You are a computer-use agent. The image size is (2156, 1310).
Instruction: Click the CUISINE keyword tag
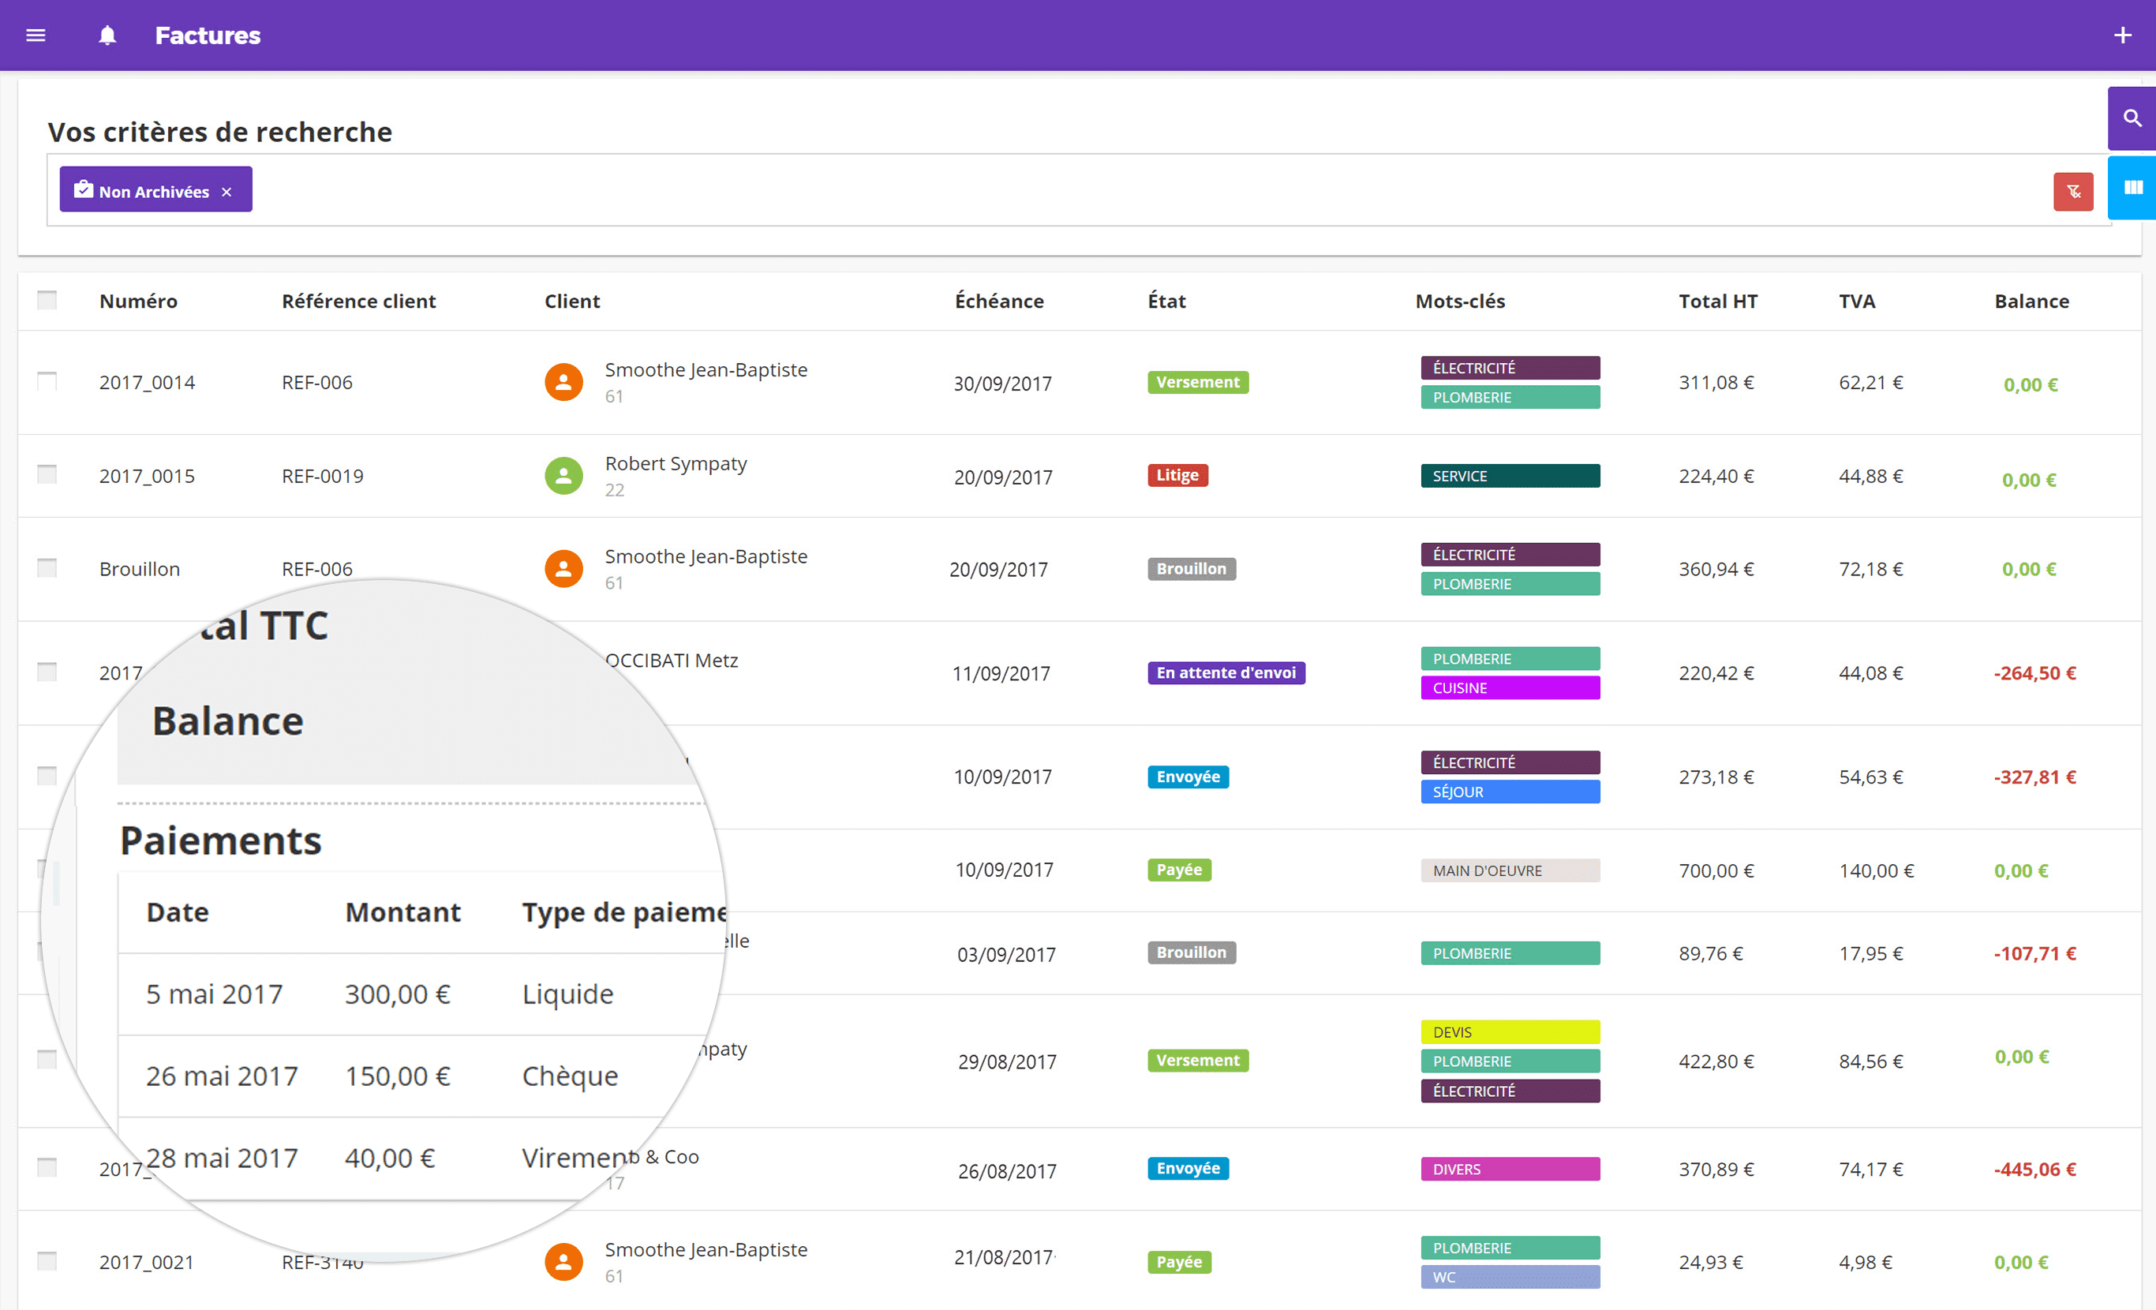click(x=1510, y=688)
